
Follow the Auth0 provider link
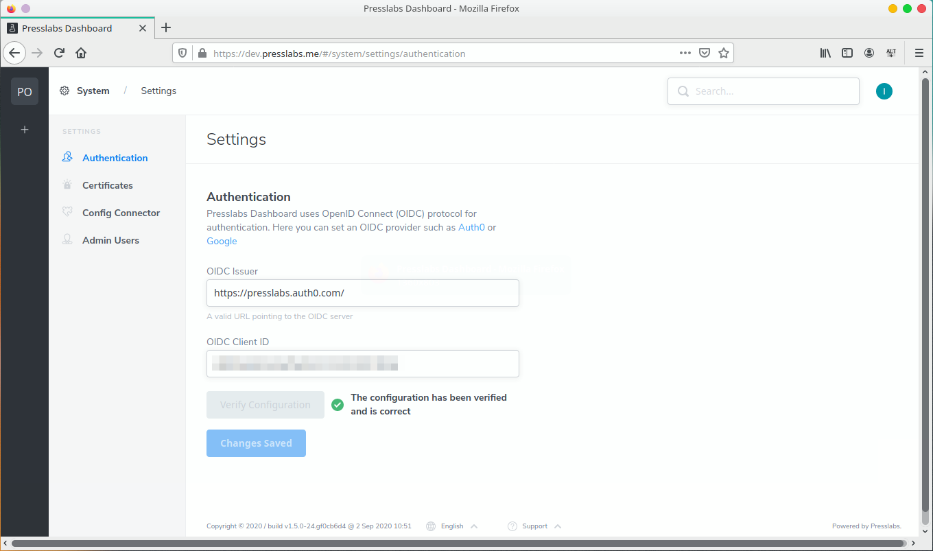click(x=471, y=227)
